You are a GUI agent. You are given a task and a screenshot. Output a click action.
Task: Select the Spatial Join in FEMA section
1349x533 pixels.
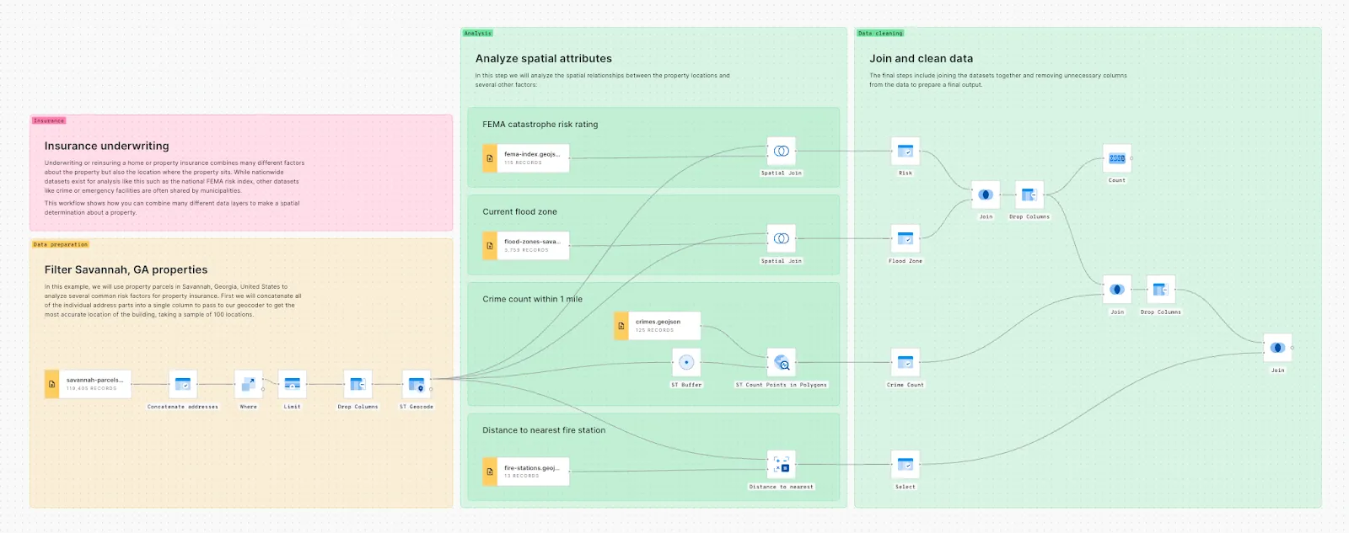tap(782, 152)
